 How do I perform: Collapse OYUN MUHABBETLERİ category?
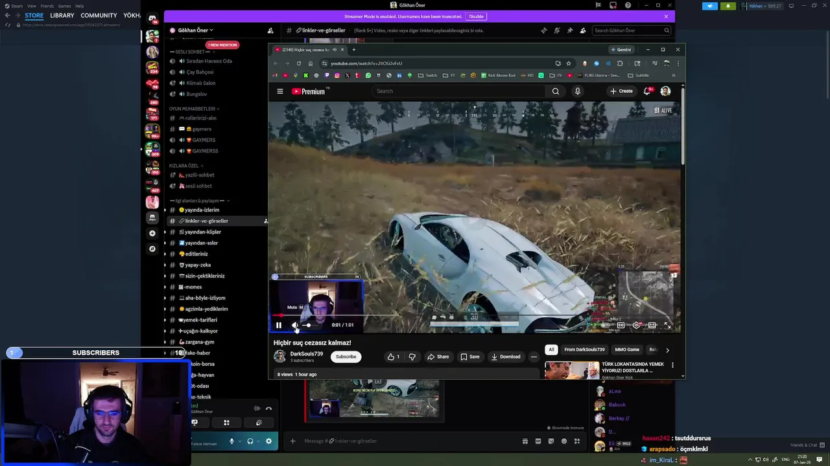pos(194,109)
